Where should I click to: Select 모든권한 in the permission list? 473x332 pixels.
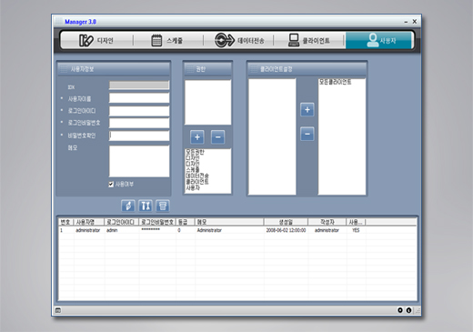tap(195, 152)
